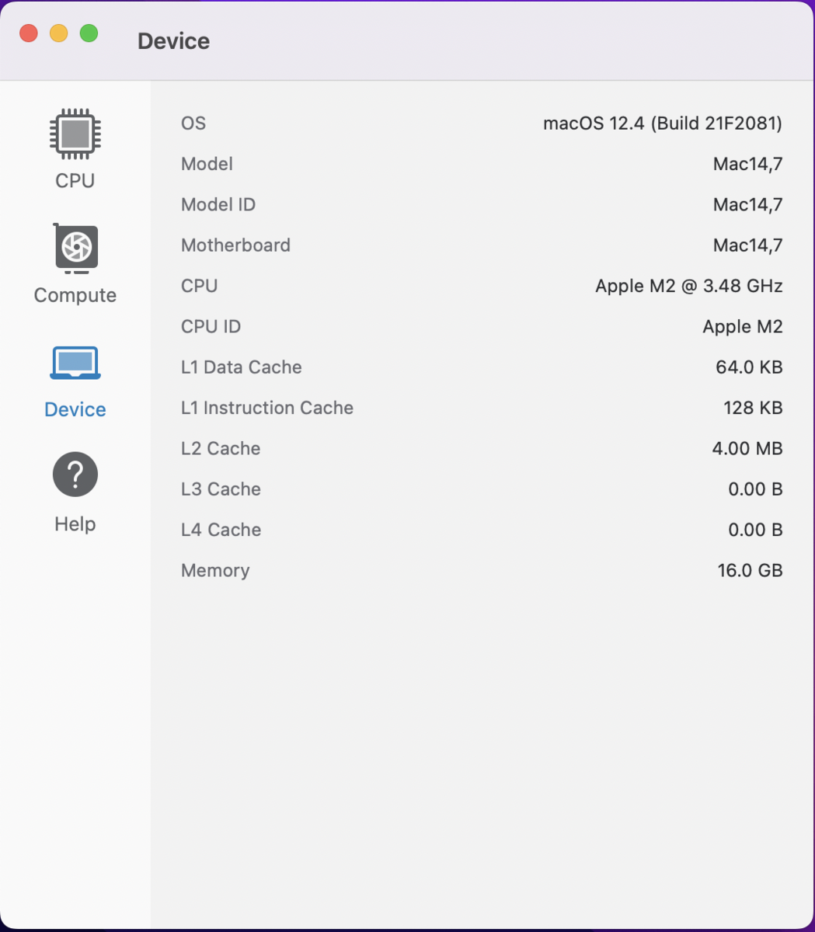Image resolution: width=815 pixels, height=932 pixels.
Task: Close the Device window with red button
Action: (29, 33)
